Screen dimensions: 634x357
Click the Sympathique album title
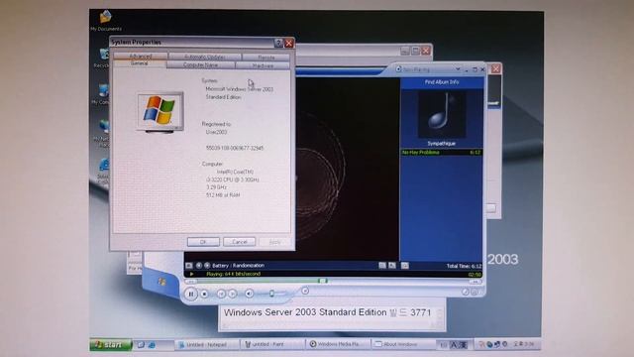(441, 144)
